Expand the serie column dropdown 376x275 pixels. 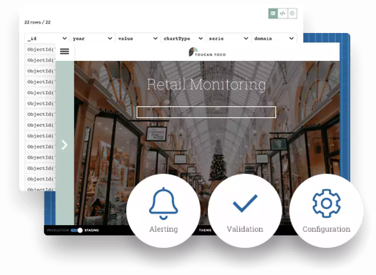246,38
